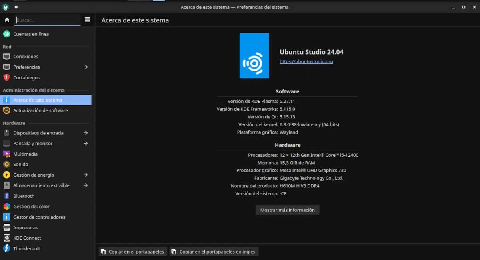Image resolution: width=480 pixels, height=260 pixels.
Task: Select the Conexiones network icon
Action: (6, 57)
